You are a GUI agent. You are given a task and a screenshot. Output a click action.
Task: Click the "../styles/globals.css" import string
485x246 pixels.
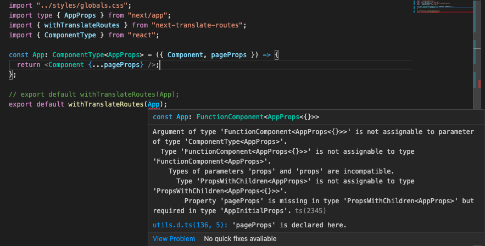(x=83, y=5)
